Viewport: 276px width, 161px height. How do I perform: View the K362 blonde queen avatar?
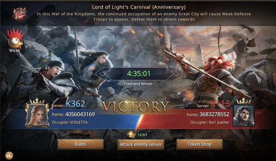tap(37, 115)
